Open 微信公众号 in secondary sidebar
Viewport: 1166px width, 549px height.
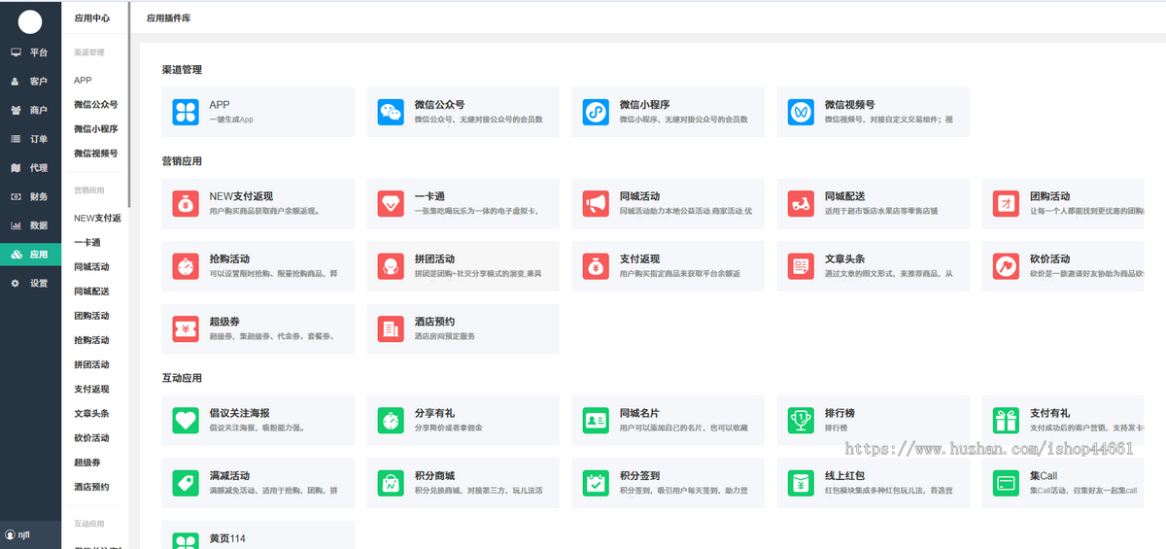click(96, 105)
